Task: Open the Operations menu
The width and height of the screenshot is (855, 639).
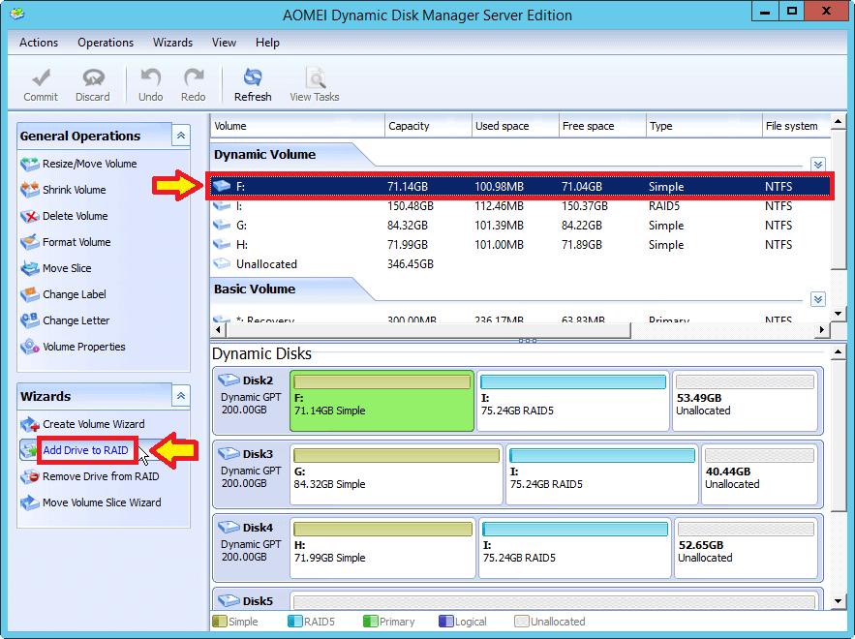Action: click(x=106, y=43)
